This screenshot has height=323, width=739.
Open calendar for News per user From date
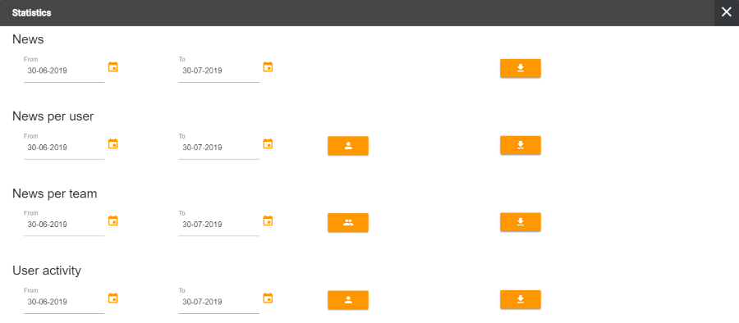(113, 143)
